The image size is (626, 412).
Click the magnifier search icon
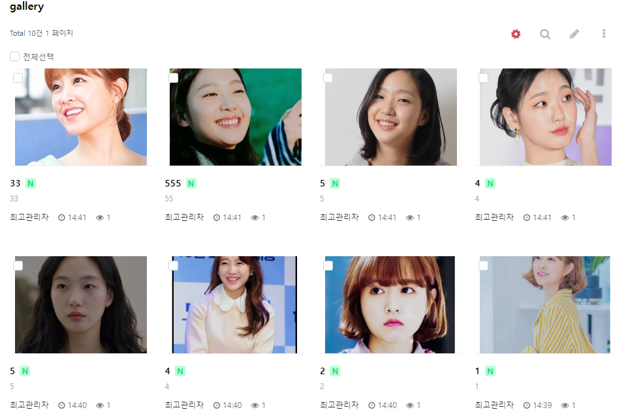click(x=545, y=35)
